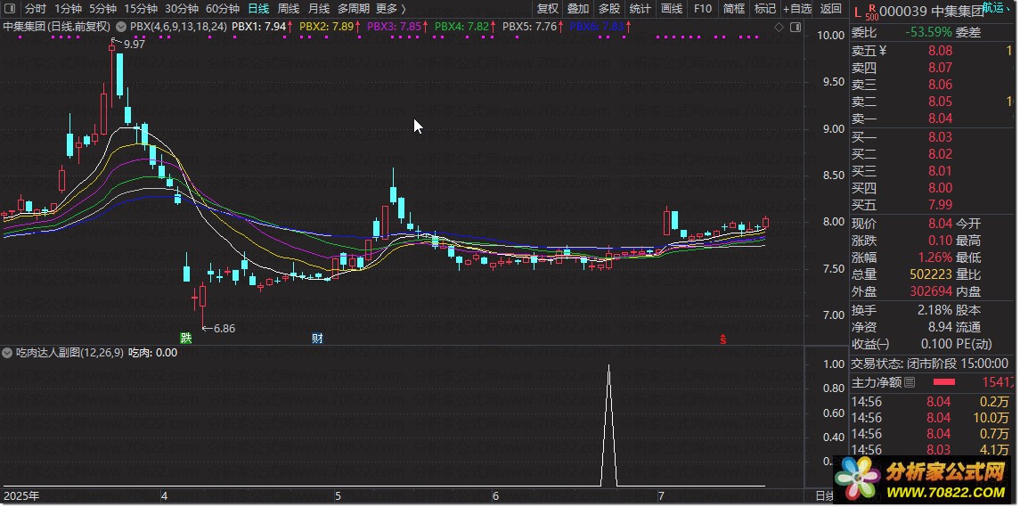Activate the 画线 drawing tools button

[672, 8]
